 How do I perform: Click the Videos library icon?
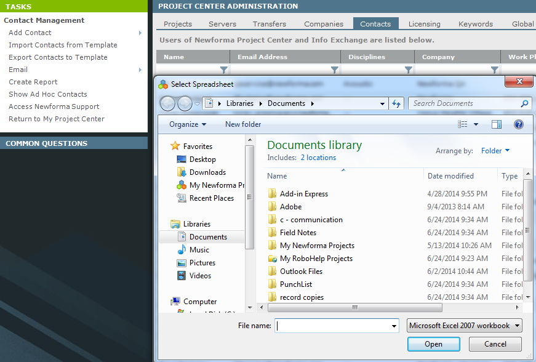click(x=181, y=276)
